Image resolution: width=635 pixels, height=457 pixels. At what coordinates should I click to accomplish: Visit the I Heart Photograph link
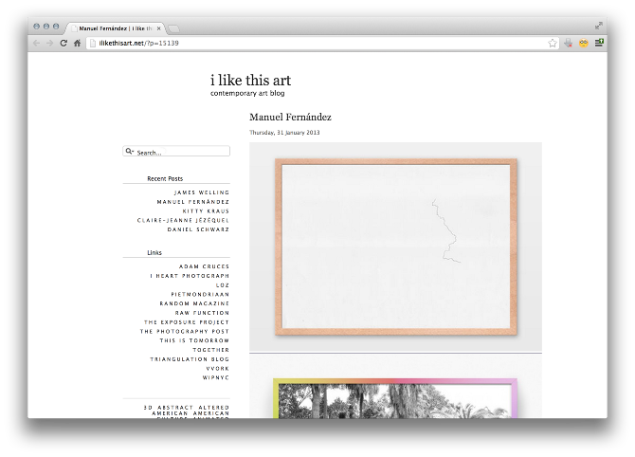[x=190, y=276]
